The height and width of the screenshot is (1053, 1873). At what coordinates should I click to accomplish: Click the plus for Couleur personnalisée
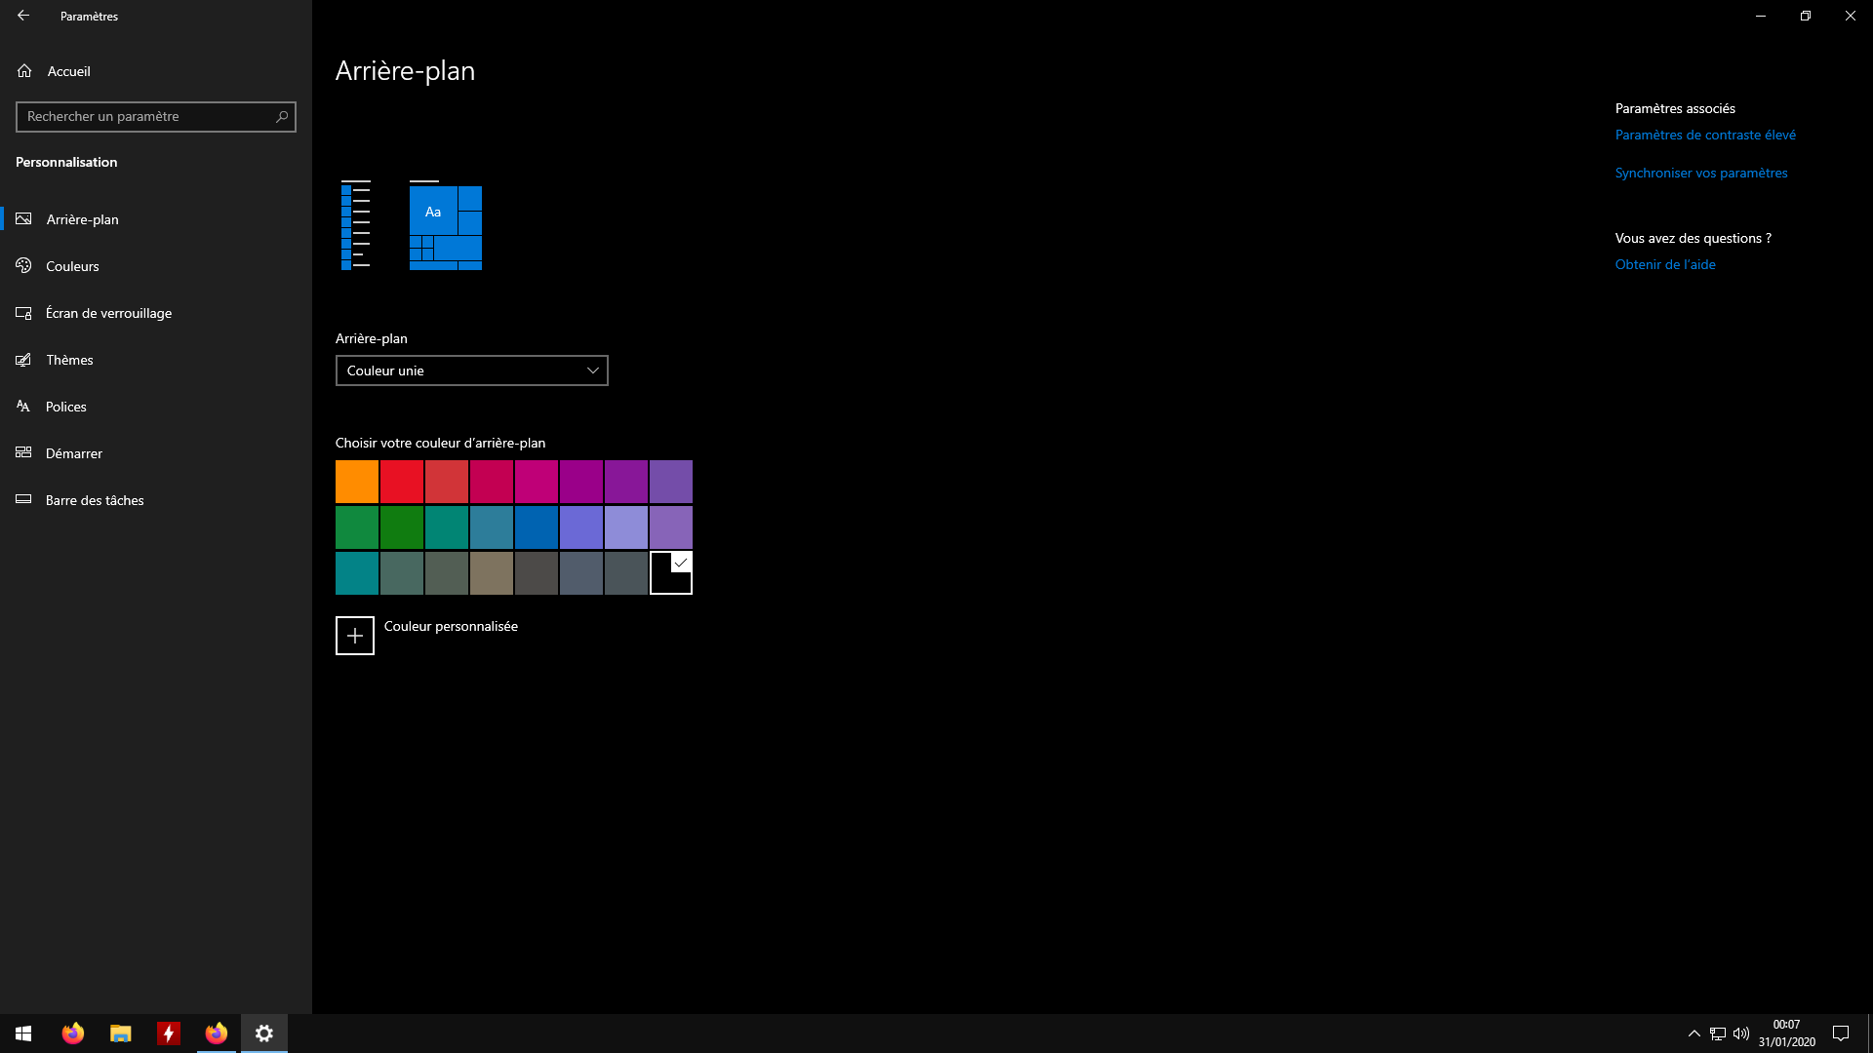[x=355, y=636]
